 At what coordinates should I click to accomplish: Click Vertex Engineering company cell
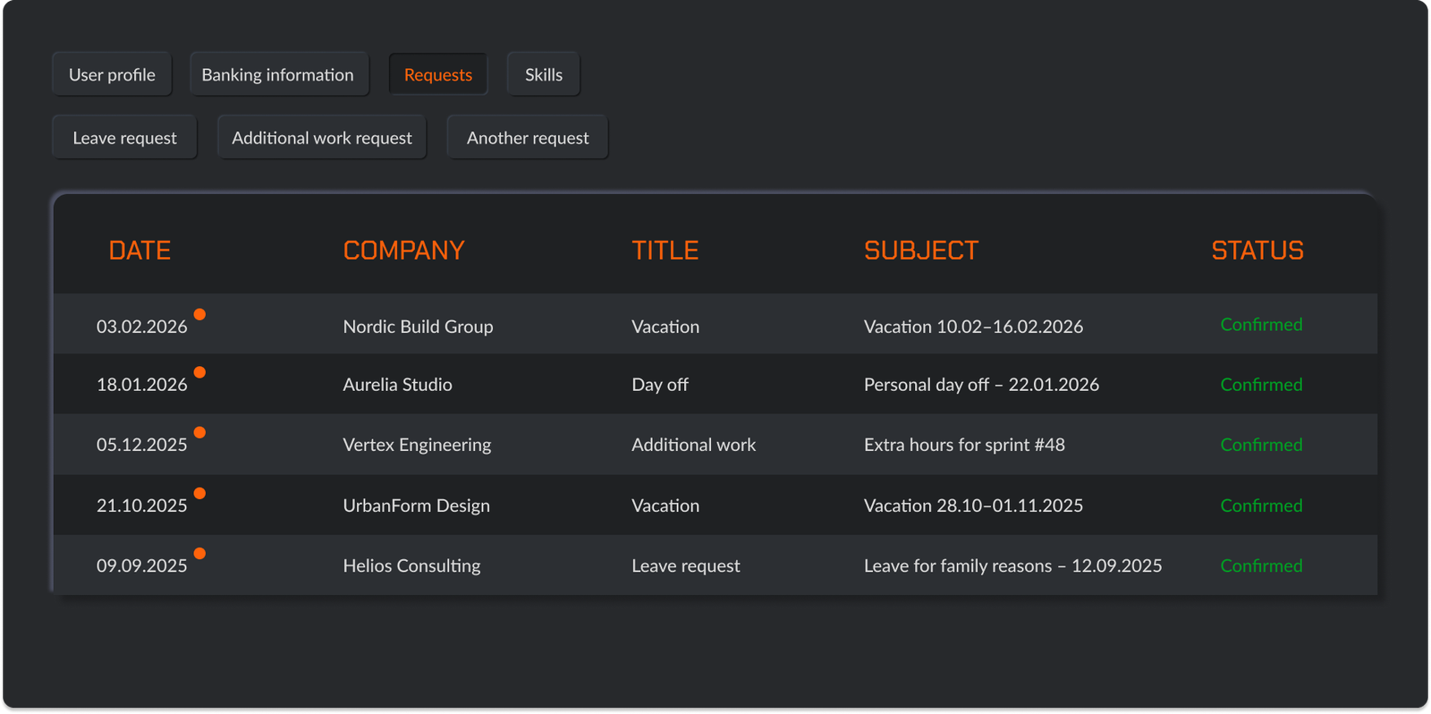[x=417, y=445]
